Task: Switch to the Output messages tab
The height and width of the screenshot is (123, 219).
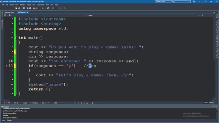Action: [x=9, y=120]
